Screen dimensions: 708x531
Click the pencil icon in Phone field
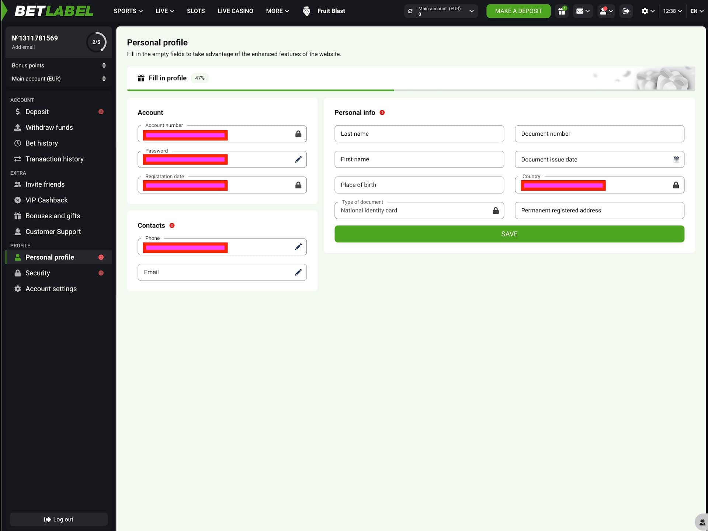pos(298,247)
